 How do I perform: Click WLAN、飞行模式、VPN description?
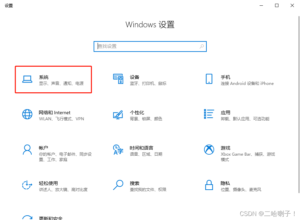[61, 119]
